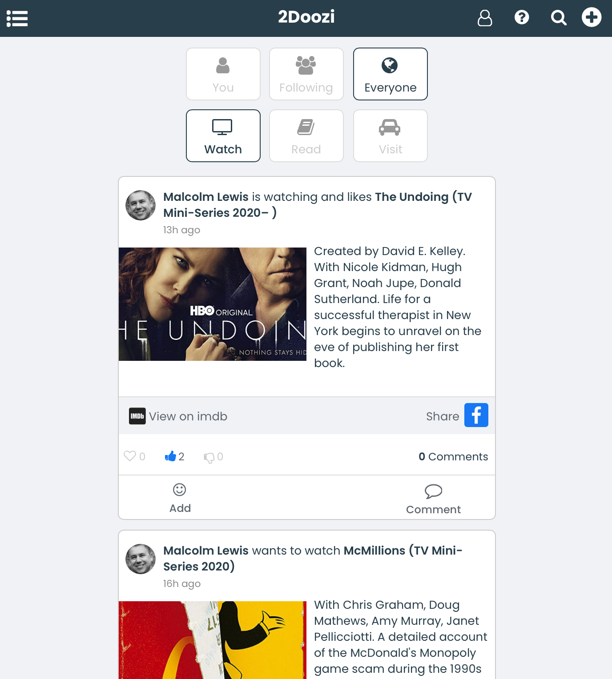The image size is (612, 679).
Task: Click the thumbs-down dislike icon
Action: [x=209, y=457]
